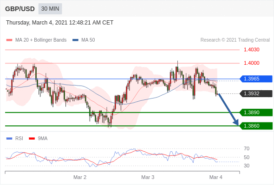Click the 'Mar 3' date axis label
The height and width of the screenshot is (185, 274).
click(148, 177)
